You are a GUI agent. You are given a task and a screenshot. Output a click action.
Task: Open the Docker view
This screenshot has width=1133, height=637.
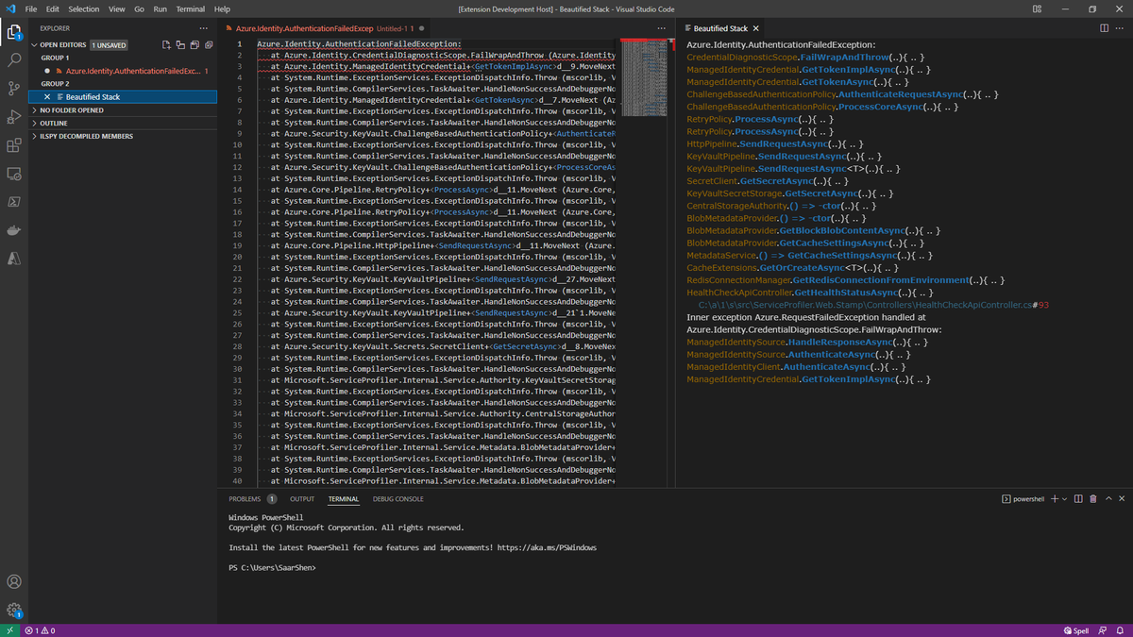(14, 230)
